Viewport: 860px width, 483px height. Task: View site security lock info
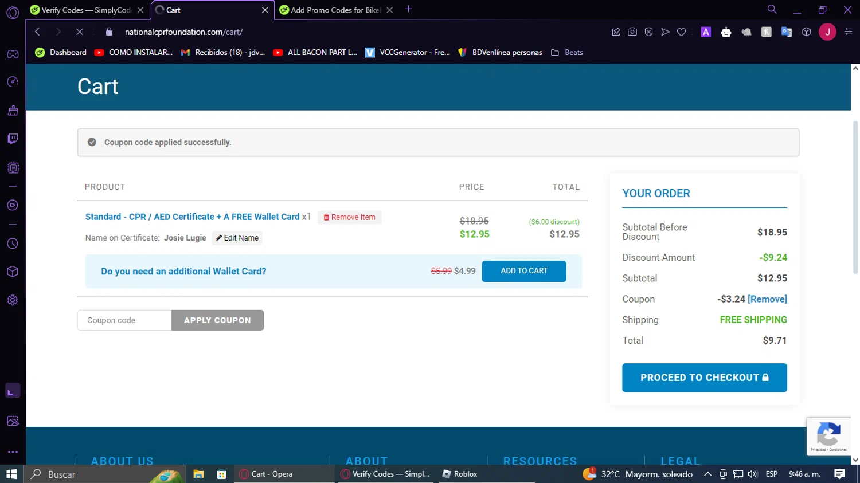(110, 32)
